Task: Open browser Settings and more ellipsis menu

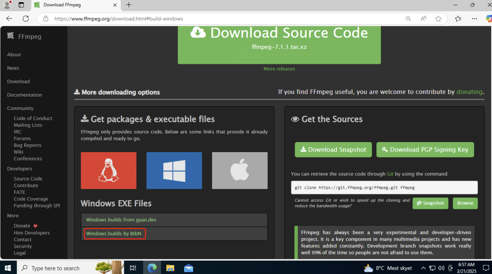Action: (474, 19)
